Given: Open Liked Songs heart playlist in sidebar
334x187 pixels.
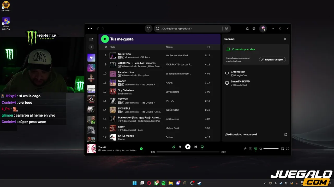Looking at the screenshot, I should coord(91,58).
